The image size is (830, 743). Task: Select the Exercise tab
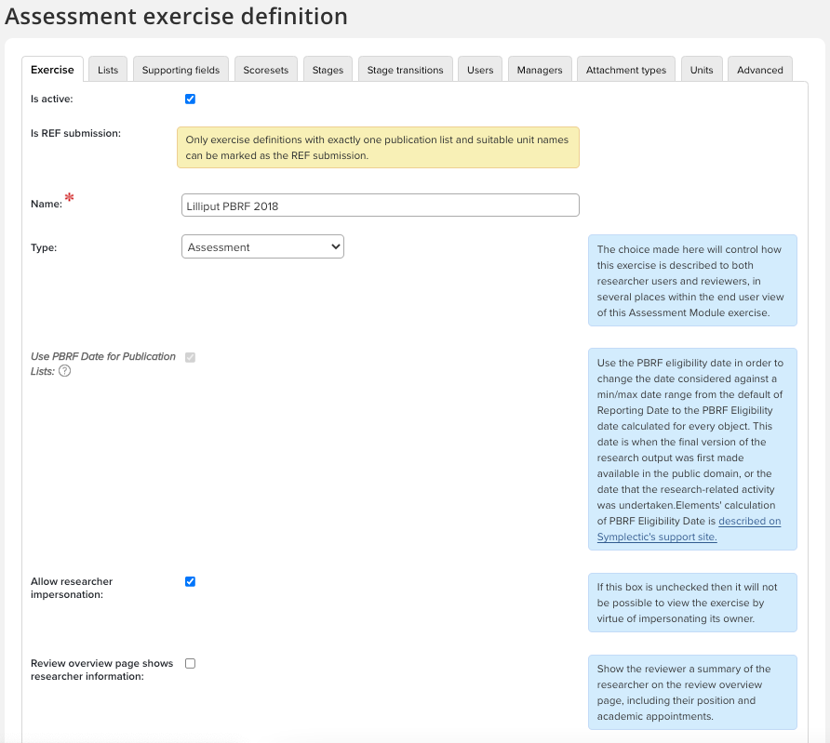pos(52,70)
